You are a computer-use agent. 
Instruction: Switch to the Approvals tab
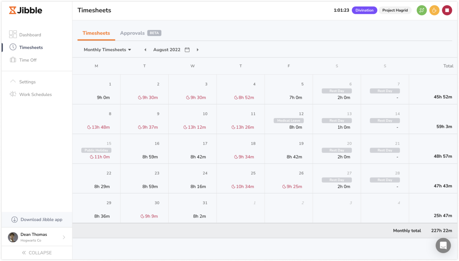click(132, 33)
